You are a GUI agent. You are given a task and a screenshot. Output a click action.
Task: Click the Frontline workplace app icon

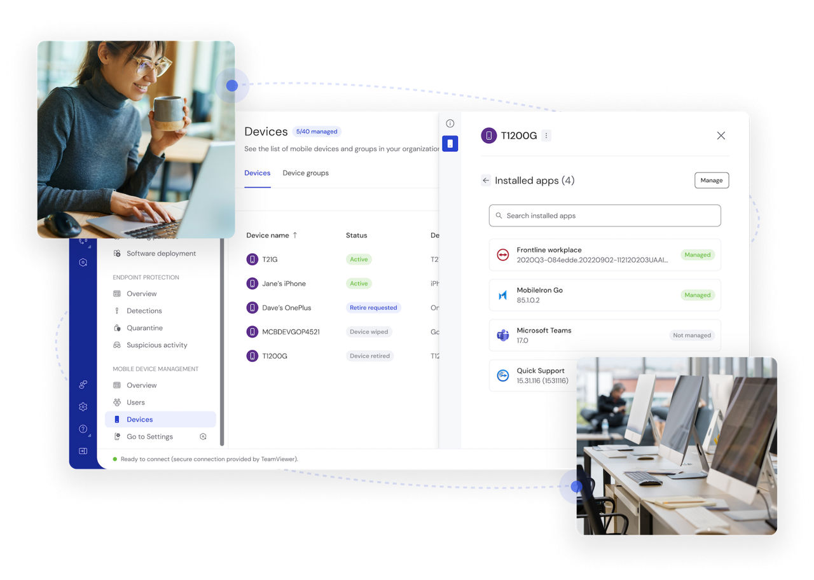(x=503, y=255)
